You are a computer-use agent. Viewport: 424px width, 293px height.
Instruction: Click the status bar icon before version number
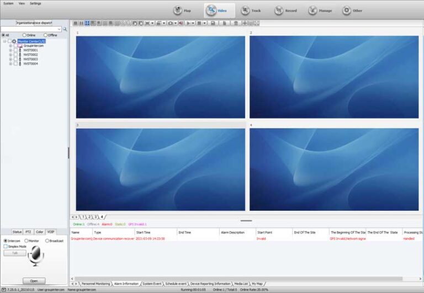point(4,290)
